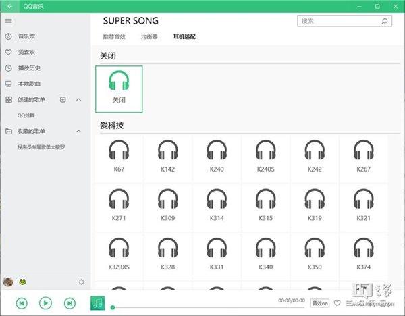405x316 pixels.
Task: Choose the K242 headphone preset
Action: click(x=315, y=159)
